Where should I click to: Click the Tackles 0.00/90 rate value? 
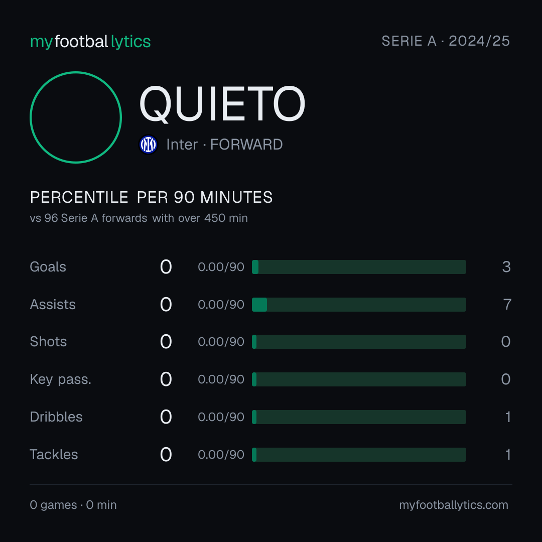pyautogui.click(x=221, y=455)
